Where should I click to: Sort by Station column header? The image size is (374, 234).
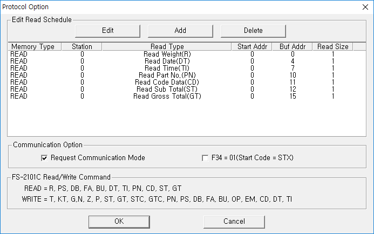pos(82,47)
